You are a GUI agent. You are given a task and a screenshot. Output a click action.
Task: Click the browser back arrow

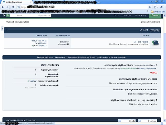[3, 7]
